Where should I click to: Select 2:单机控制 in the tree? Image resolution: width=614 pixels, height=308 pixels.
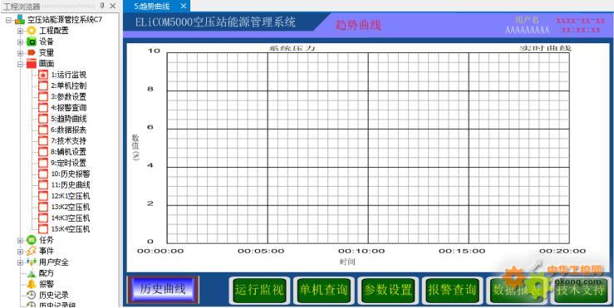click(x=68, y=86)
